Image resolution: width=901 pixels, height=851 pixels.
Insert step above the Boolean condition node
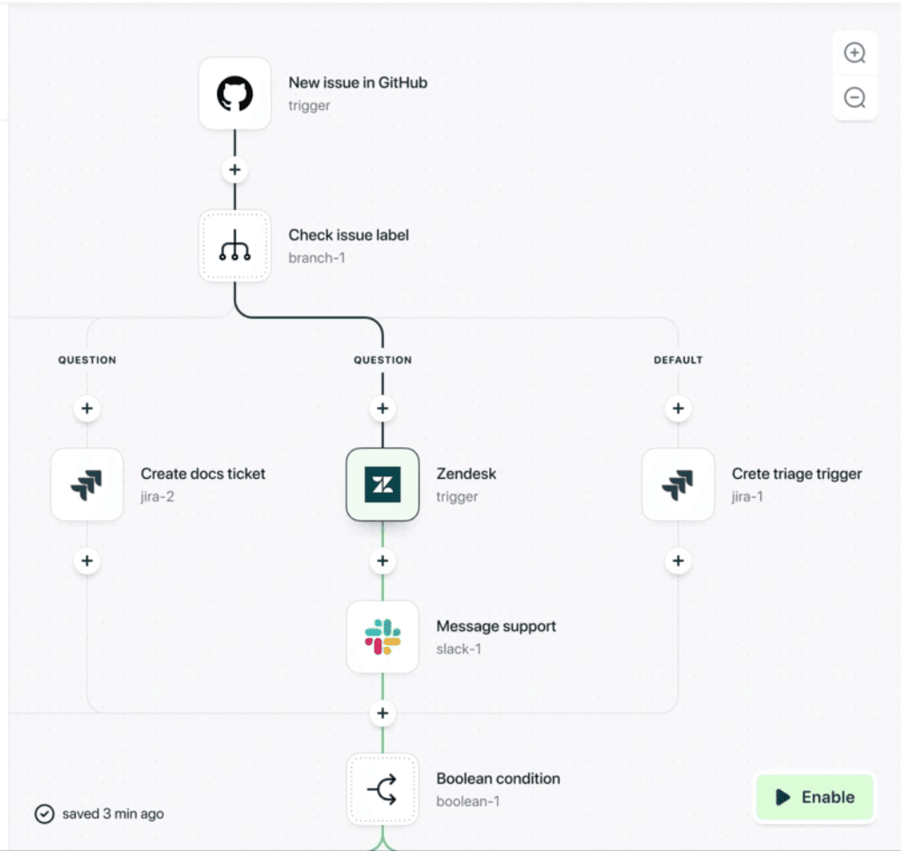click(x=382, y=714)
